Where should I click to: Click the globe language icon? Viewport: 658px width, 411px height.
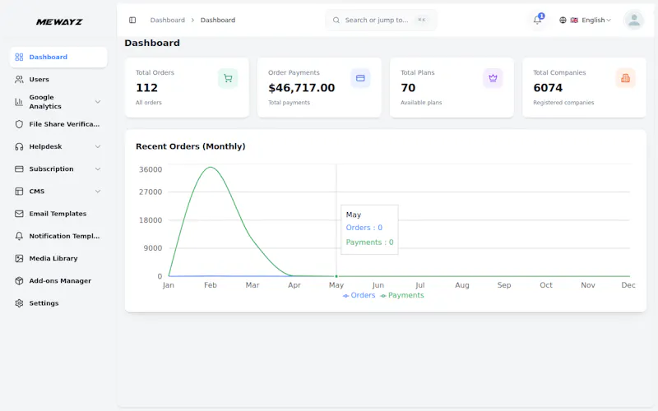(563, 20)
